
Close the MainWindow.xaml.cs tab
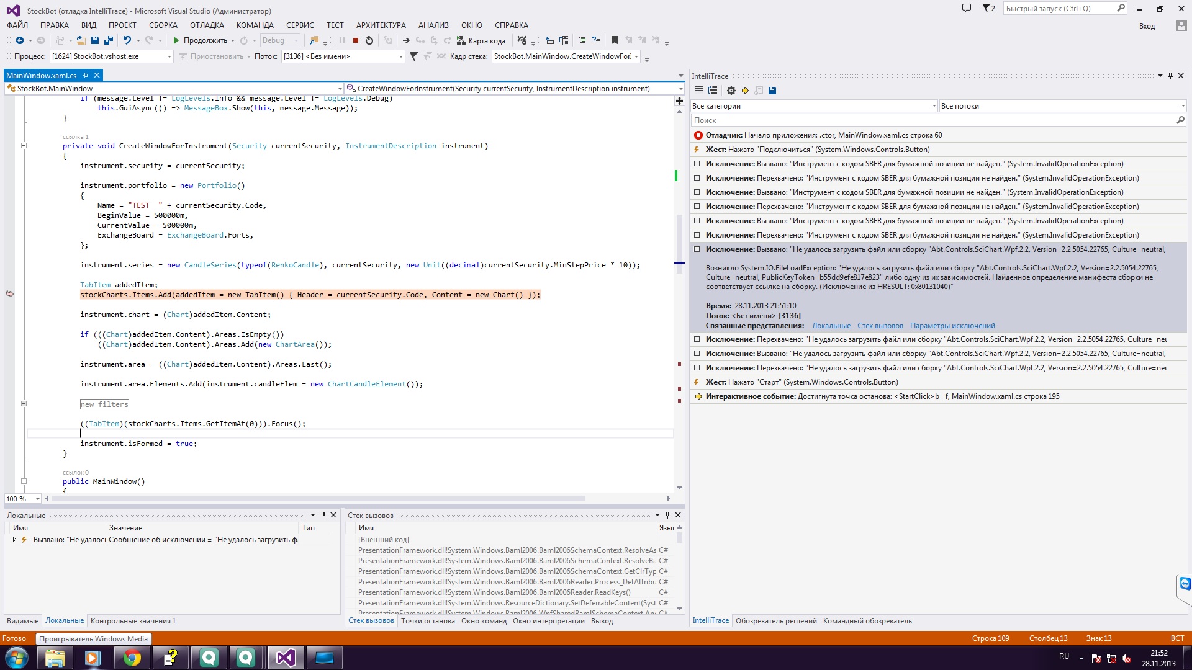pos(97,75)
